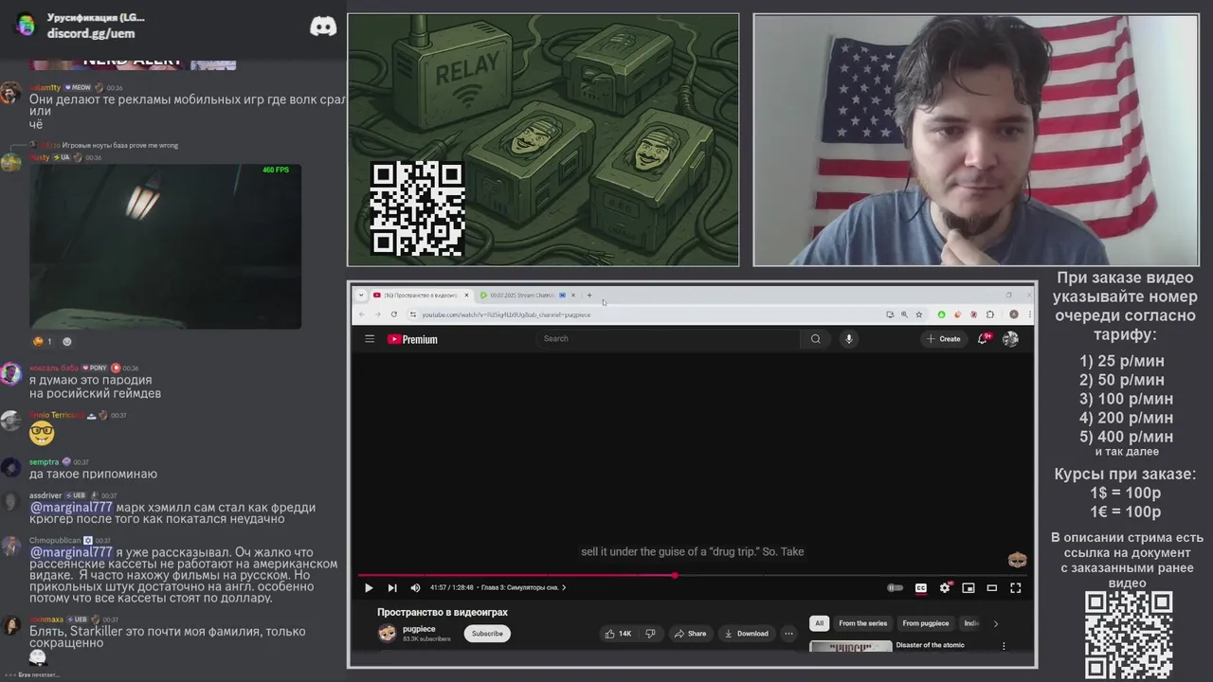Open the YouTube hamburger guide menu
Viewport: 1213px width, 682px height.
pyautogui.click(x=370, y=339)
